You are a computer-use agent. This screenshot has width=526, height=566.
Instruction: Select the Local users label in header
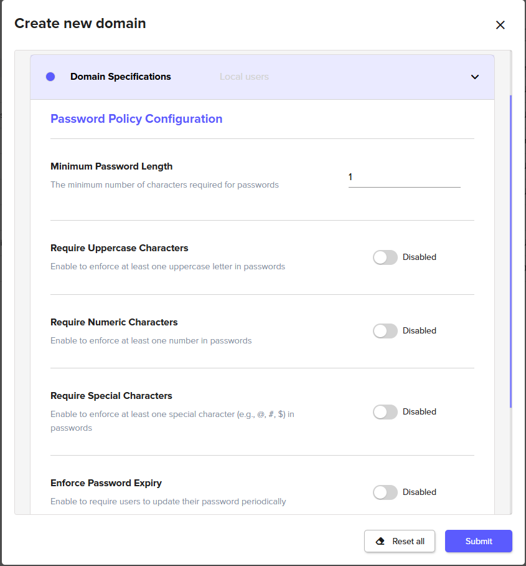[x=244, y=77]
